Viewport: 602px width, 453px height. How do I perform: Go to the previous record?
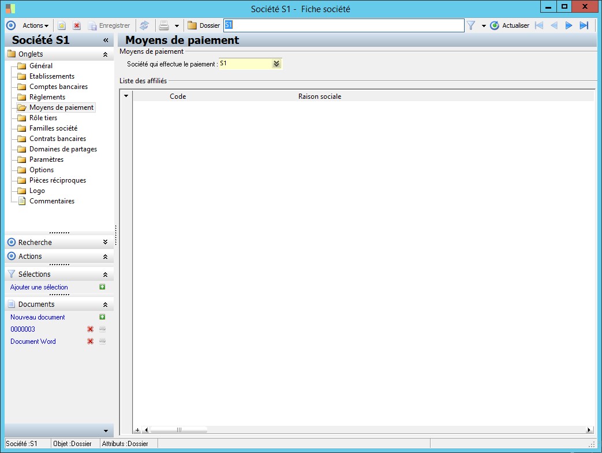554,25
